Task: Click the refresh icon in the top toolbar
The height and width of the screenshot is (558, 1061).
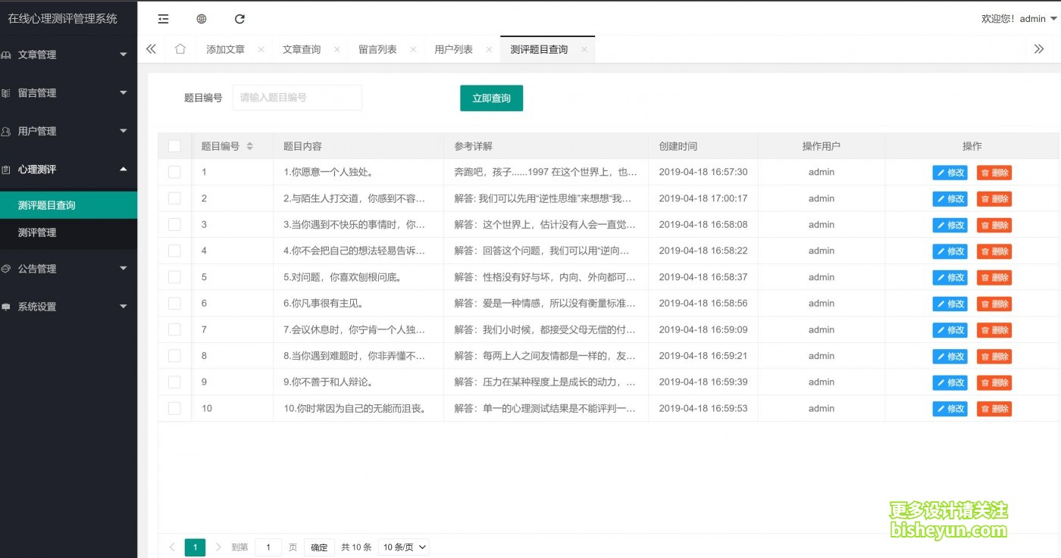Action: (x=239, y=18)
